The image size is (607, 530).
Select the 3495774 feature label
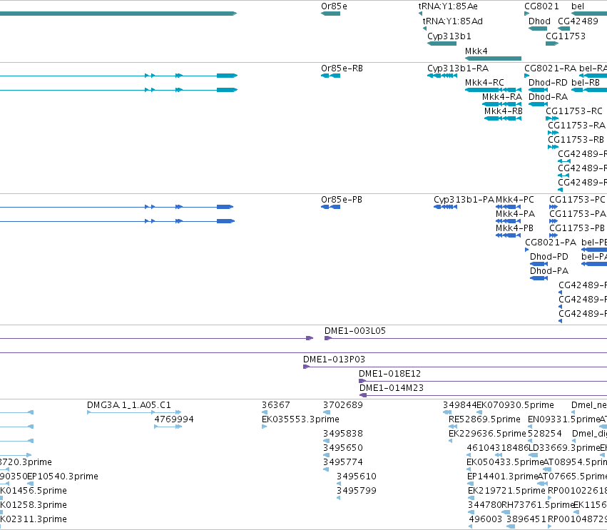(343, 462)
